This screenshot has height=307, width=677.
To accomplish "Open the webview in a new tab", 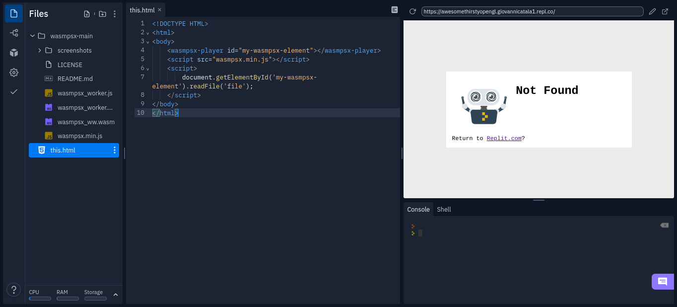I will coord(665,11).
